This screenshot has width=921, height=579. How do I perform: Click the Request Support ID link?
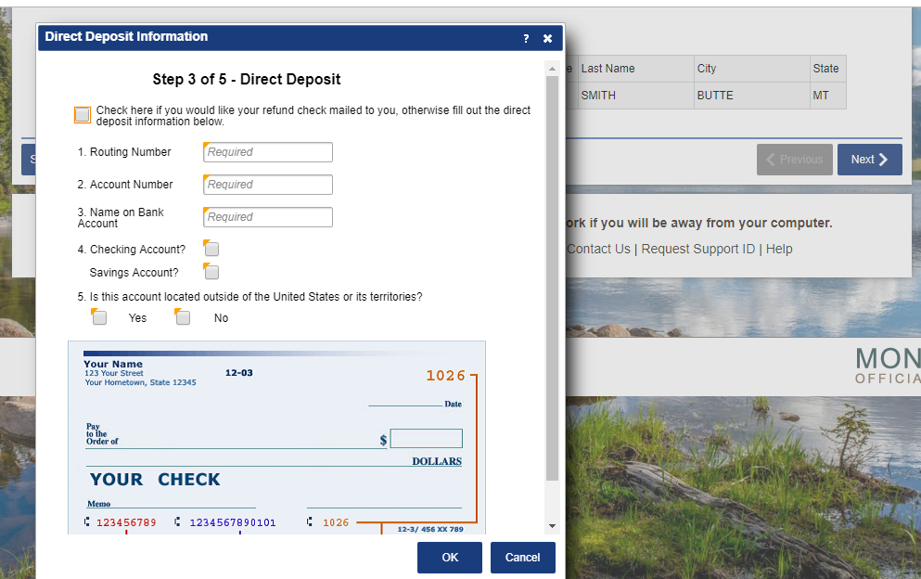[x=697, y=249]
